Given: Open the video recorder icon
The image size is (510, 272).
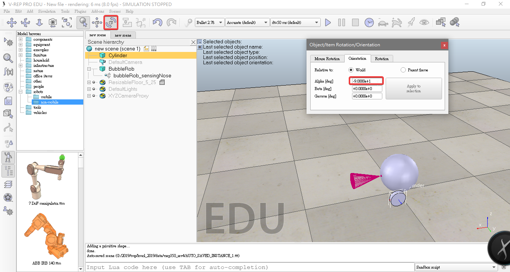Looking at the screenshot, I should 8,197.
